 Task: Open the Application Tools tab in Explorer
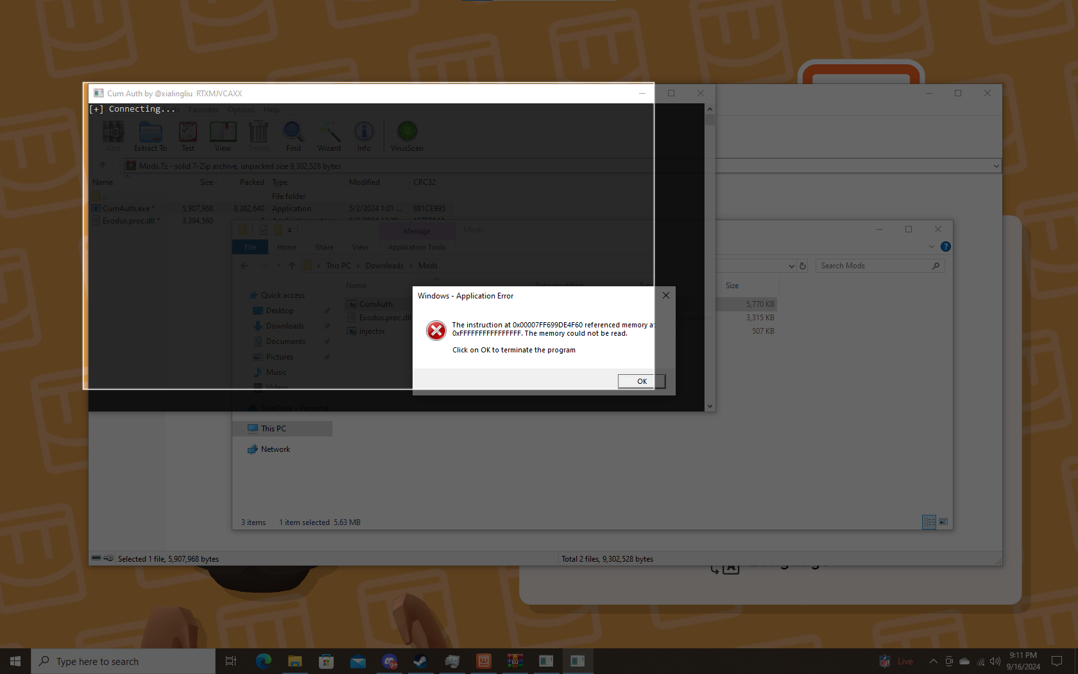(x=416, y=247)
